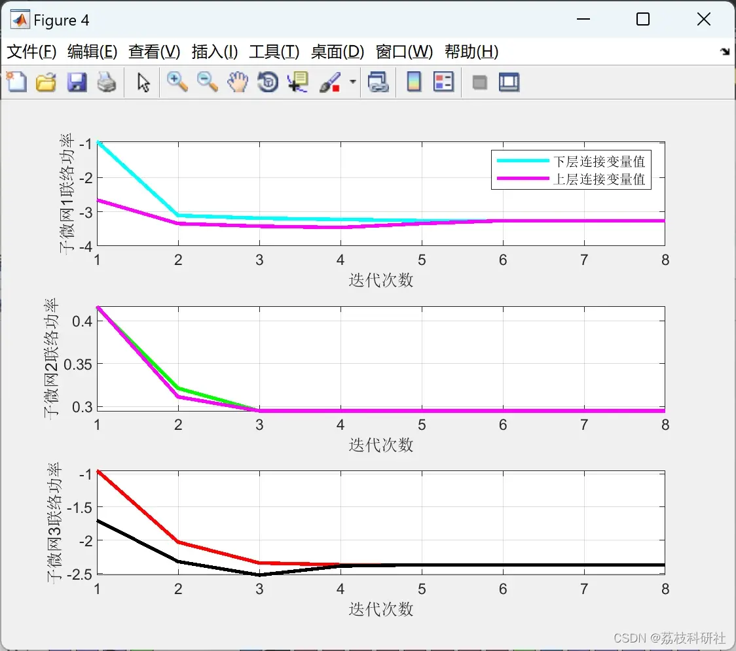The image size is (736, 651).
Task: Open the 文件(F) menu
Action: (31, 52)
